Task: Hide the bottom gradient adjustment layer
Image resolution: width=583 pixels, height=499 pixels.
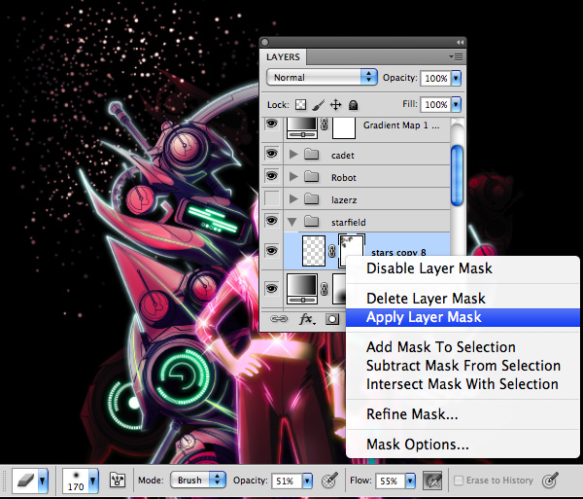Action: 272,288
